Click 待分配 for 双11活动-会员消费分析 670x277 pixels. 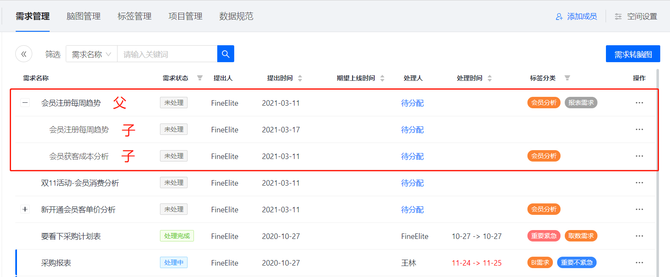point(412,183)
